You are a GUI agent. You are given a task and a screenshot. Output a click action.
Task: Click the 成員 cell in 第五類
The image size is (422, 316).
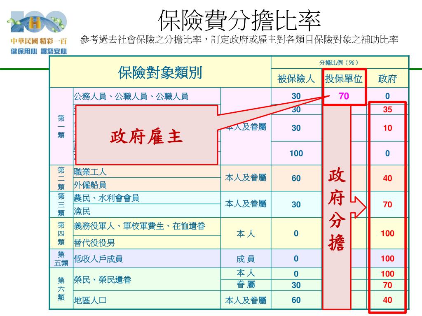click(x=246, y=259)
